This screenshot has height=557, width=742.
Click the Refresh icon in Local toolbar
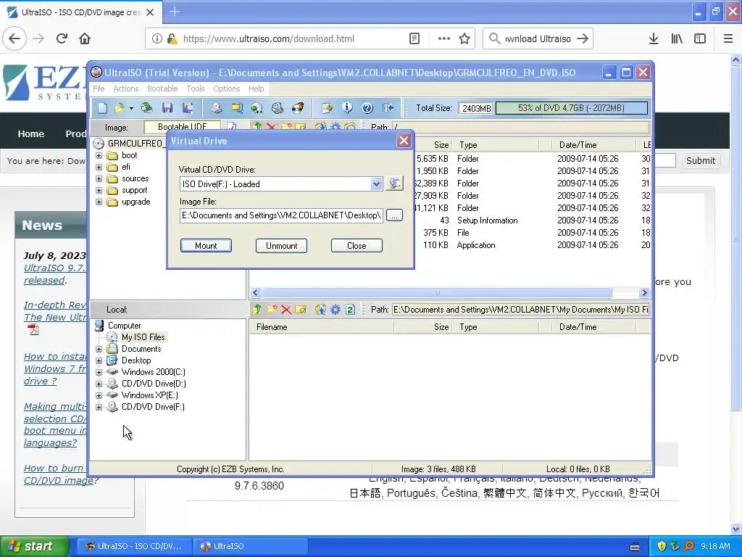coord(350,310)
